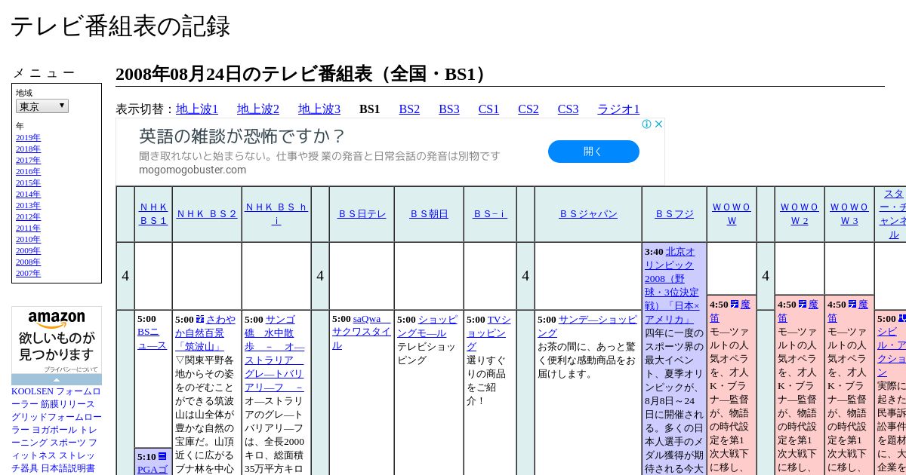Open the NHK BS1 channel header link
This screenshot has height=475, width=906.
(x=153, y=214)
